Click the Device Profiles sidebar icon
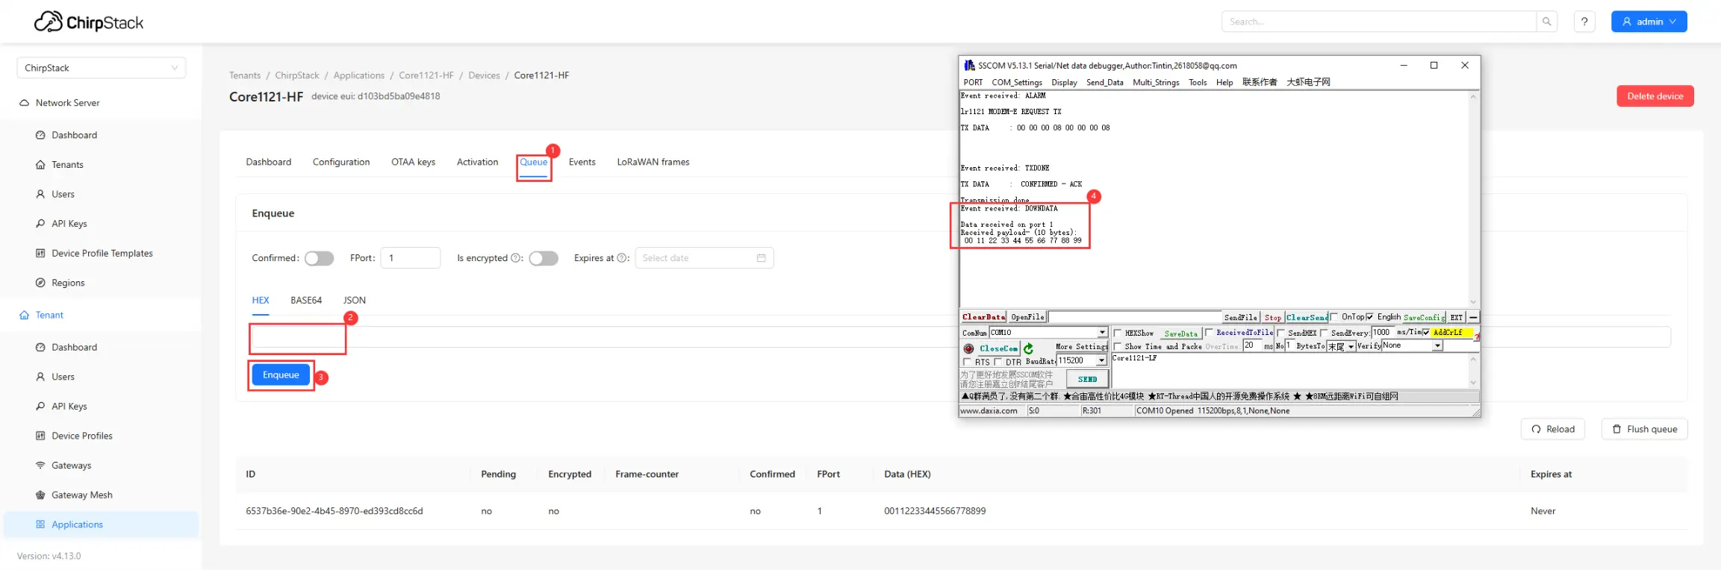 click(40, 436)
